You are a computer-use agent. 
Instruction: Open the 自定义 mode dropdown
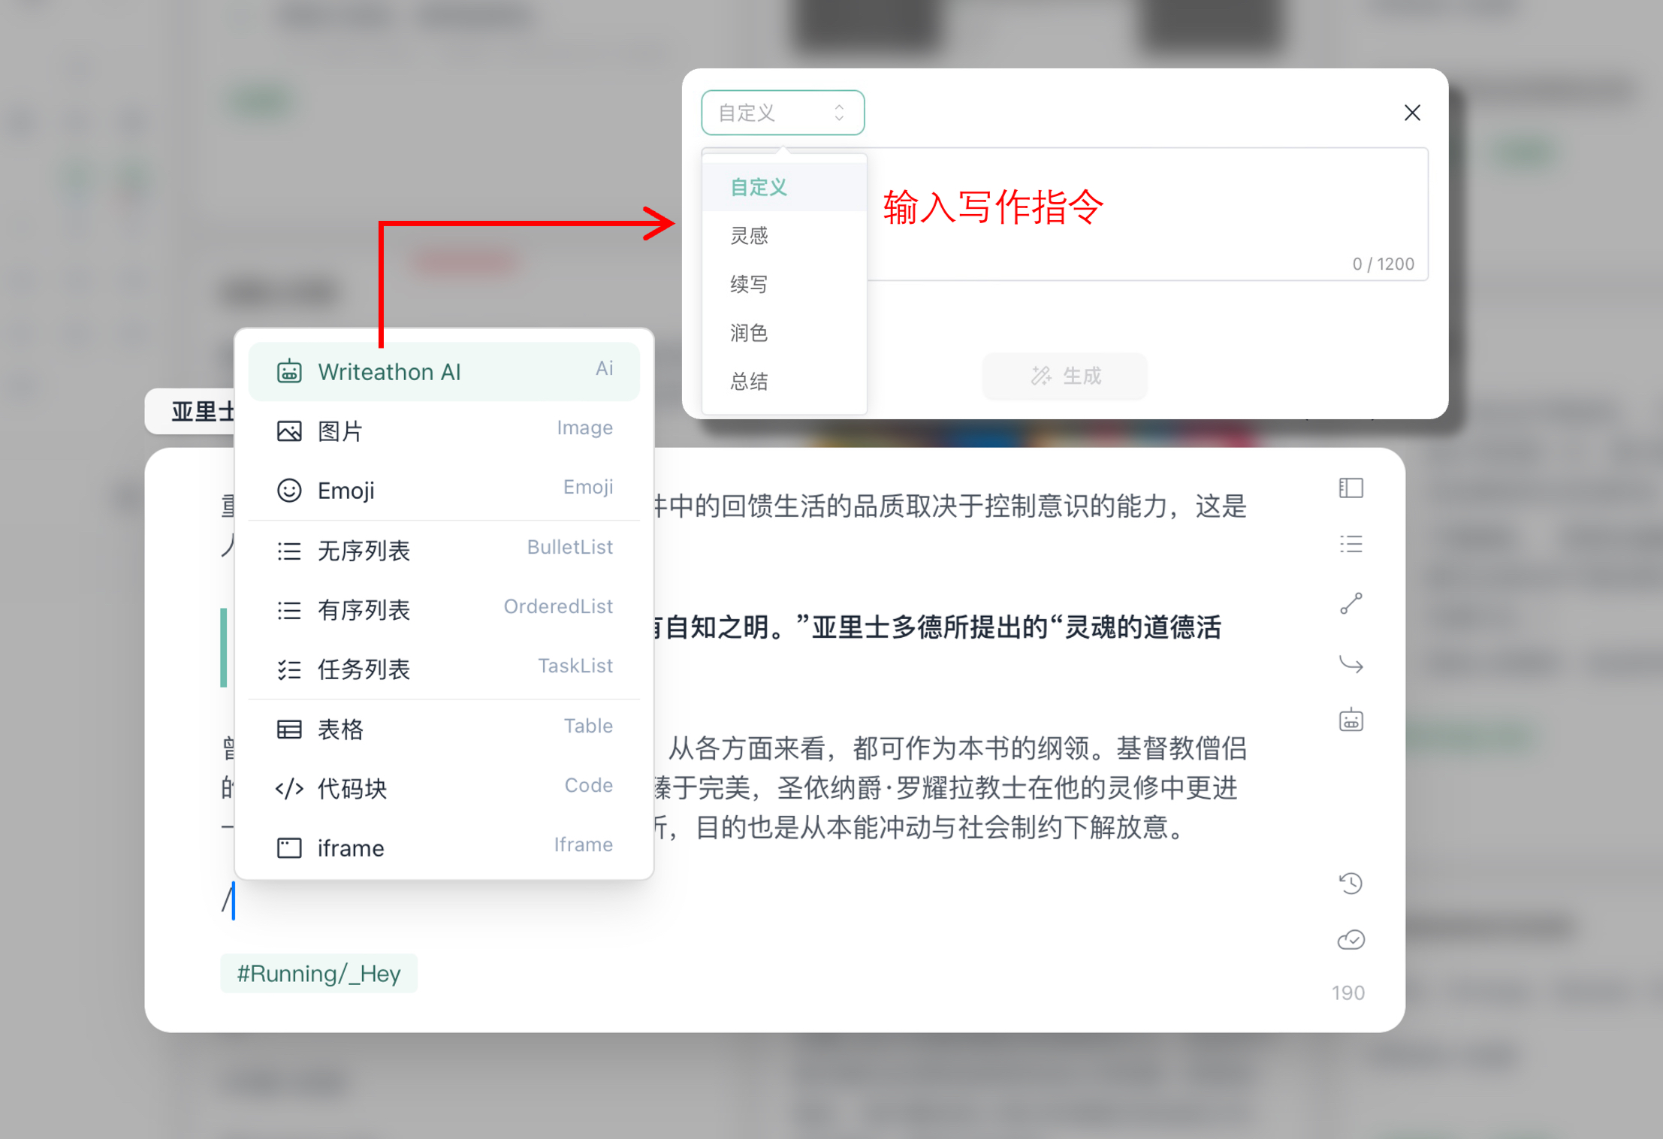click(783, 113)
